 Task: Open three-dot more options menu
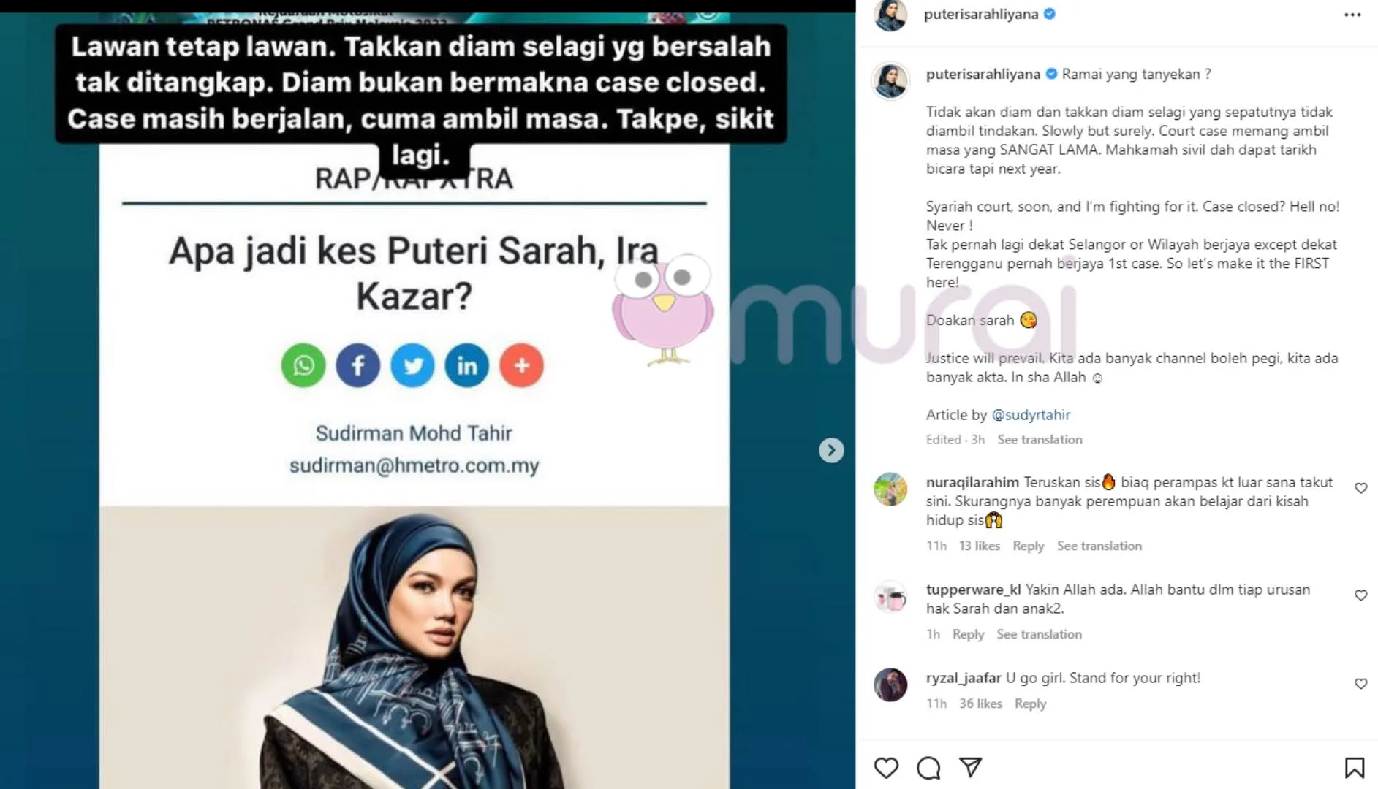(1352, 15)
